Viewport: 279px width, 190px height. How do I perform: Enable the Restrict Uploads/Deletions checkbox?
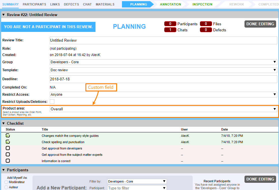coord(52,101)
